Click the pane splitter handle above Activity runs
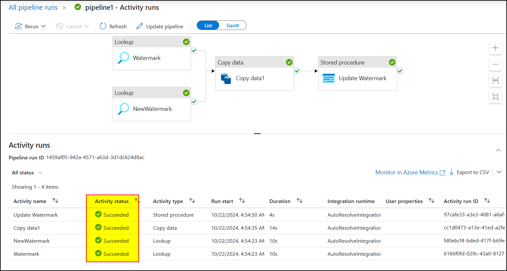The height and width of the screenshot is (271, 507). point(257,134)
